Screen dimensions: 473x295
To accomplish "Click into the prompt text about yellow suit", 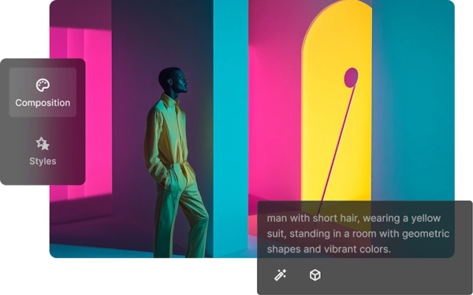I will point(358,234).
